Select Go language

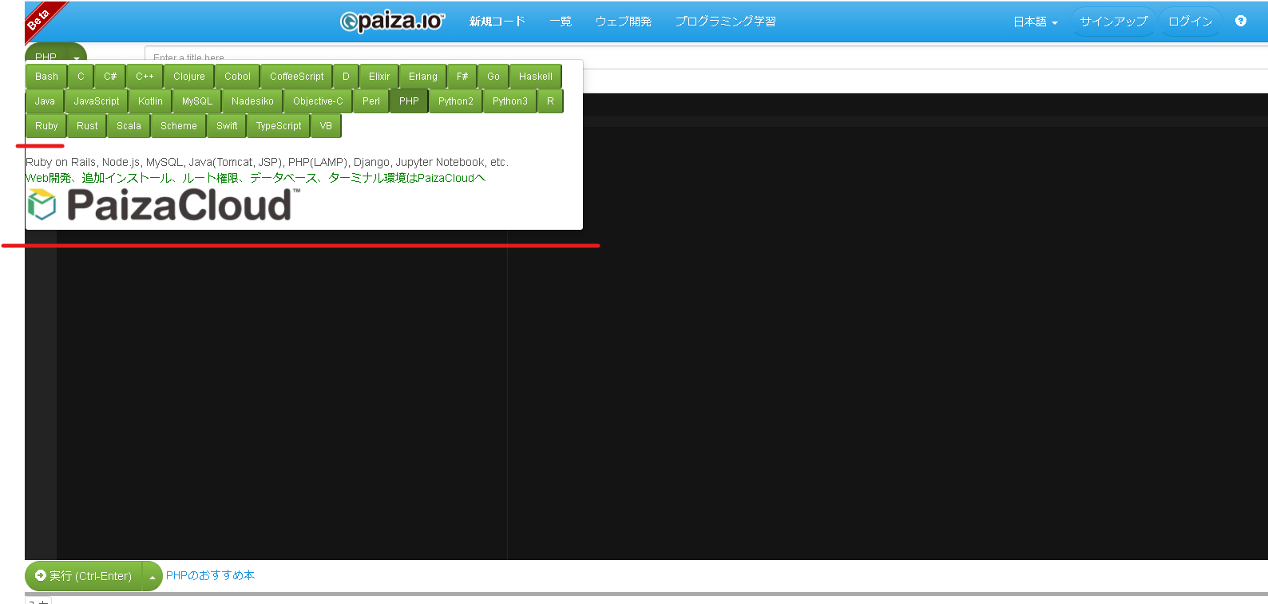coord(493,77)
